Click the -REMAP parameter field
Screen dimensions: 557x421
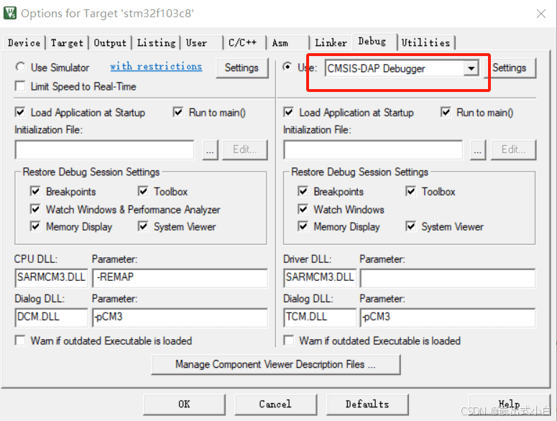[x=180, y=277]
